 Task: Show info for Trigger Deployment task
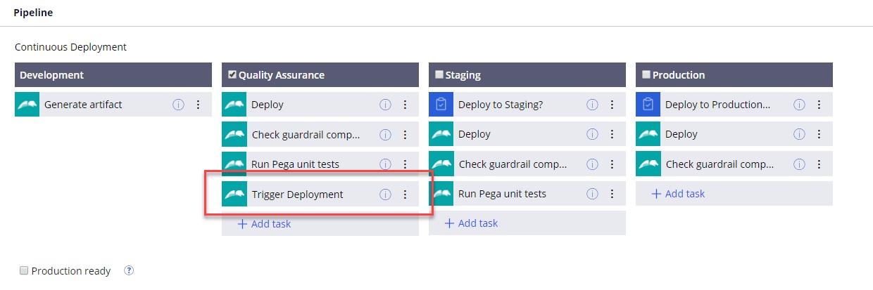(x=385, y=195)
